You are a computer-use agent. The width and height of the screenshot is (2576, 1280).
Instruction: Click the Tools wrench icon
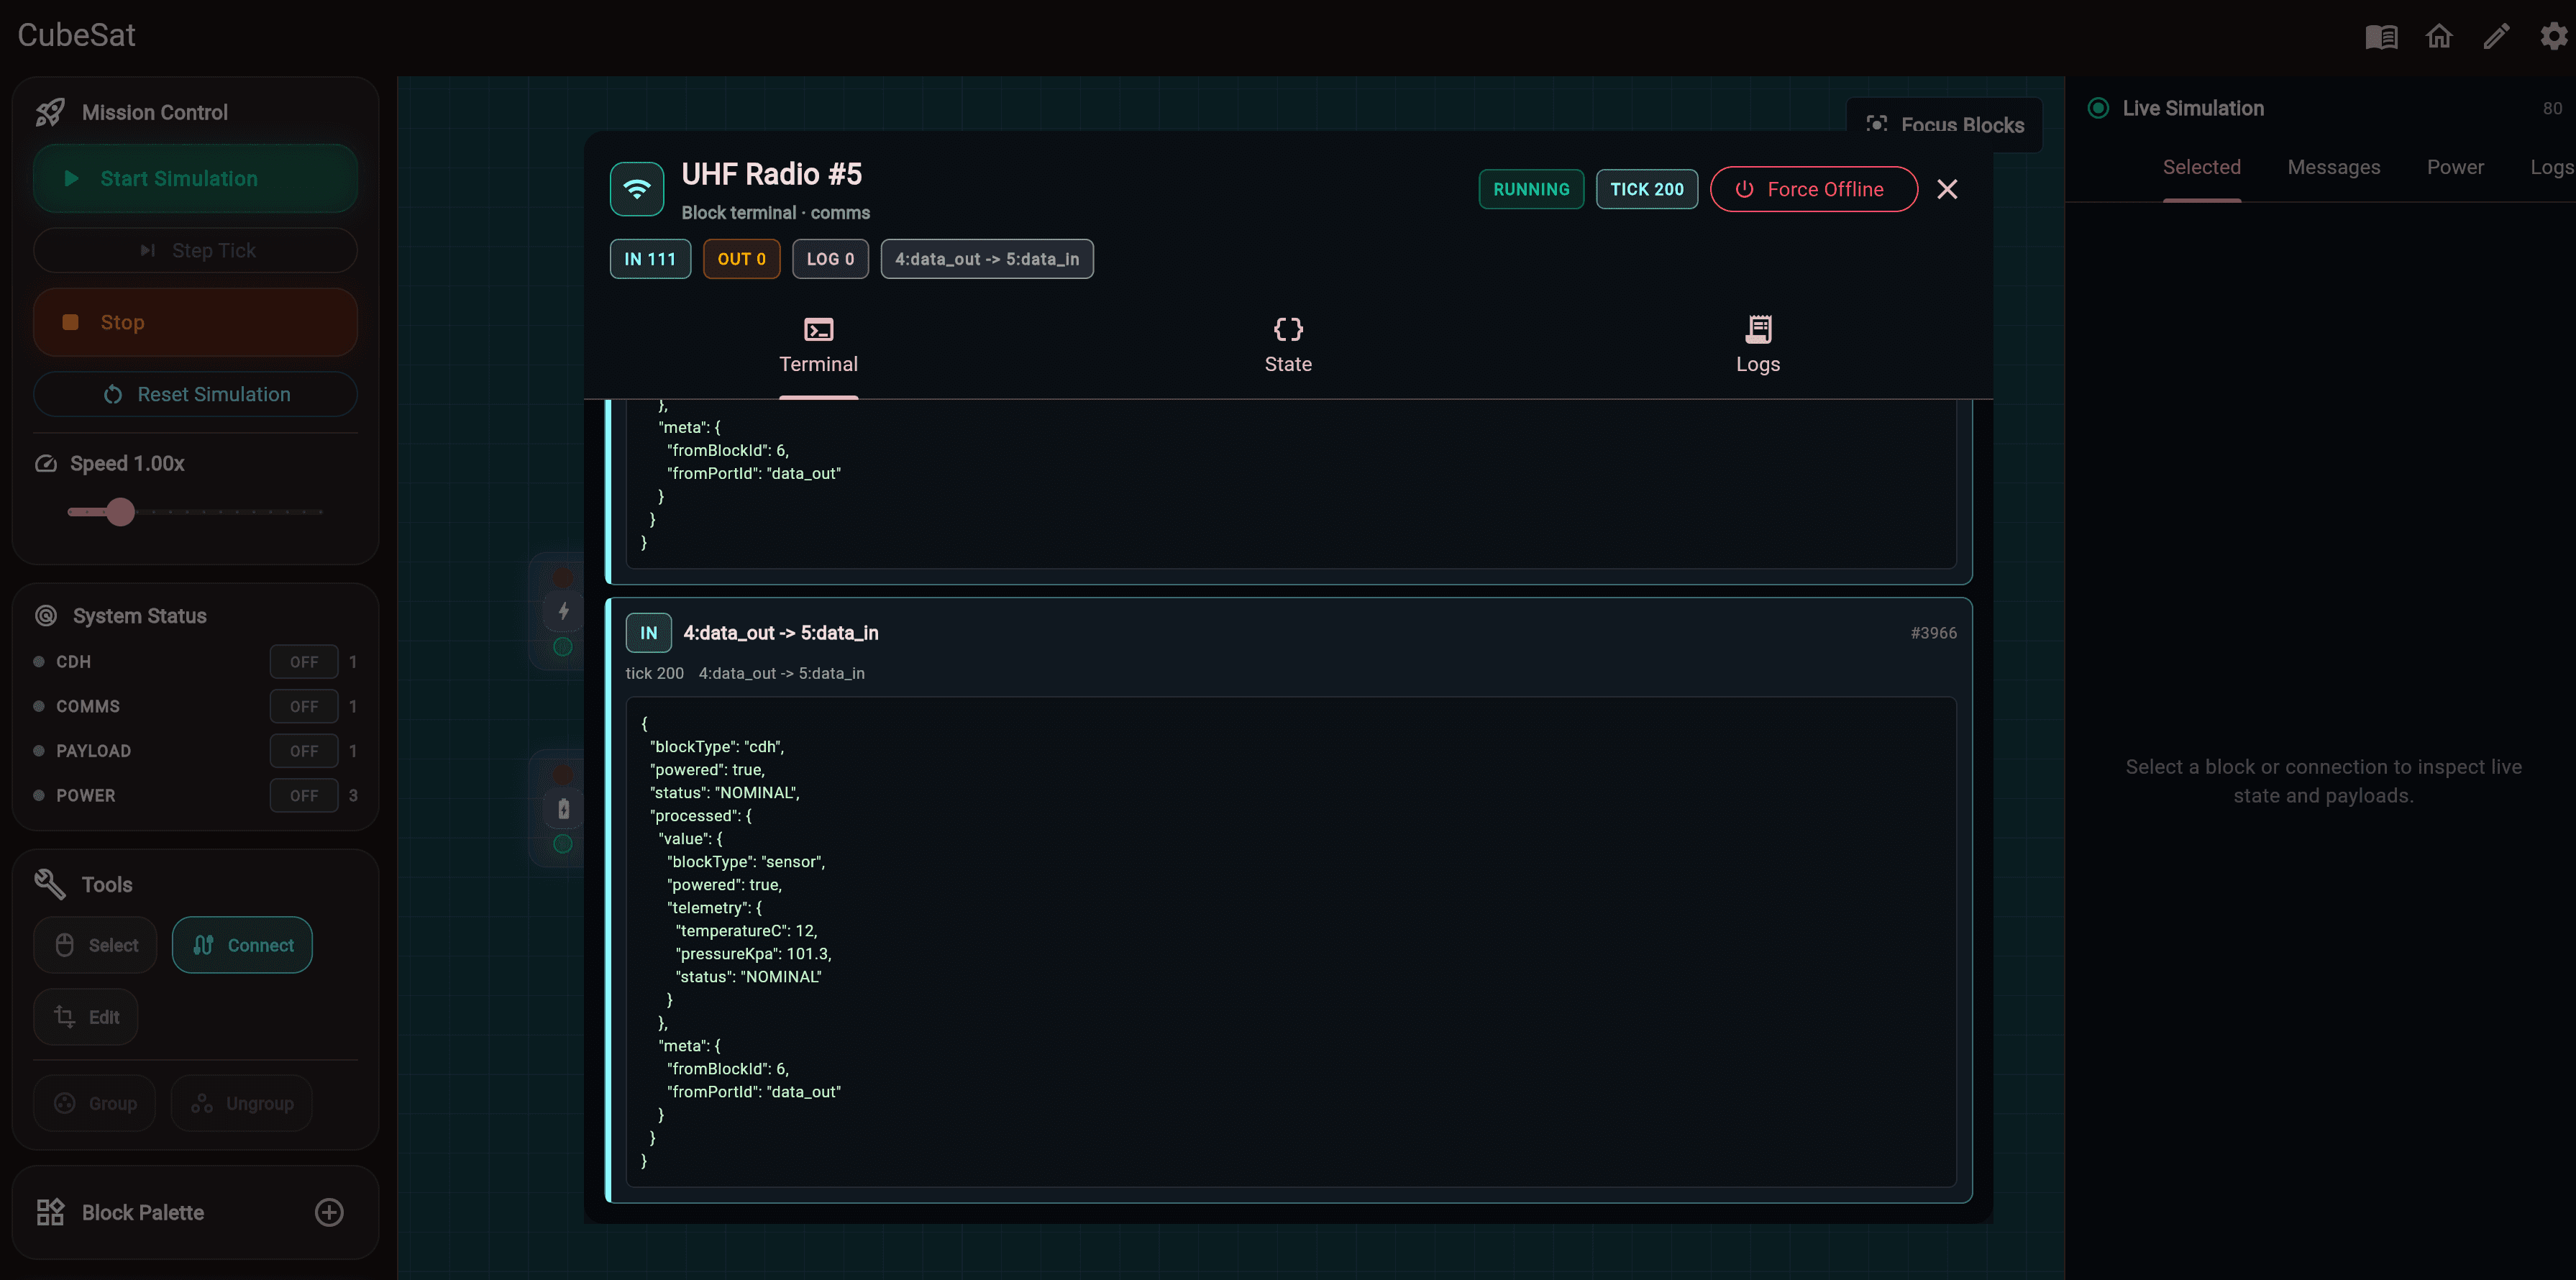(50, 884)
